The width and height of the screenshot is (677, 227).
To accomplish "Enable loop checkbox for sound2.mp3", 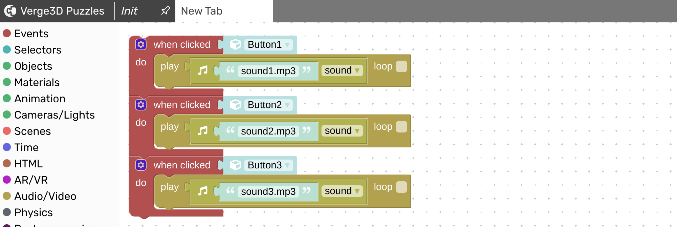I will [x=401, y=127].
